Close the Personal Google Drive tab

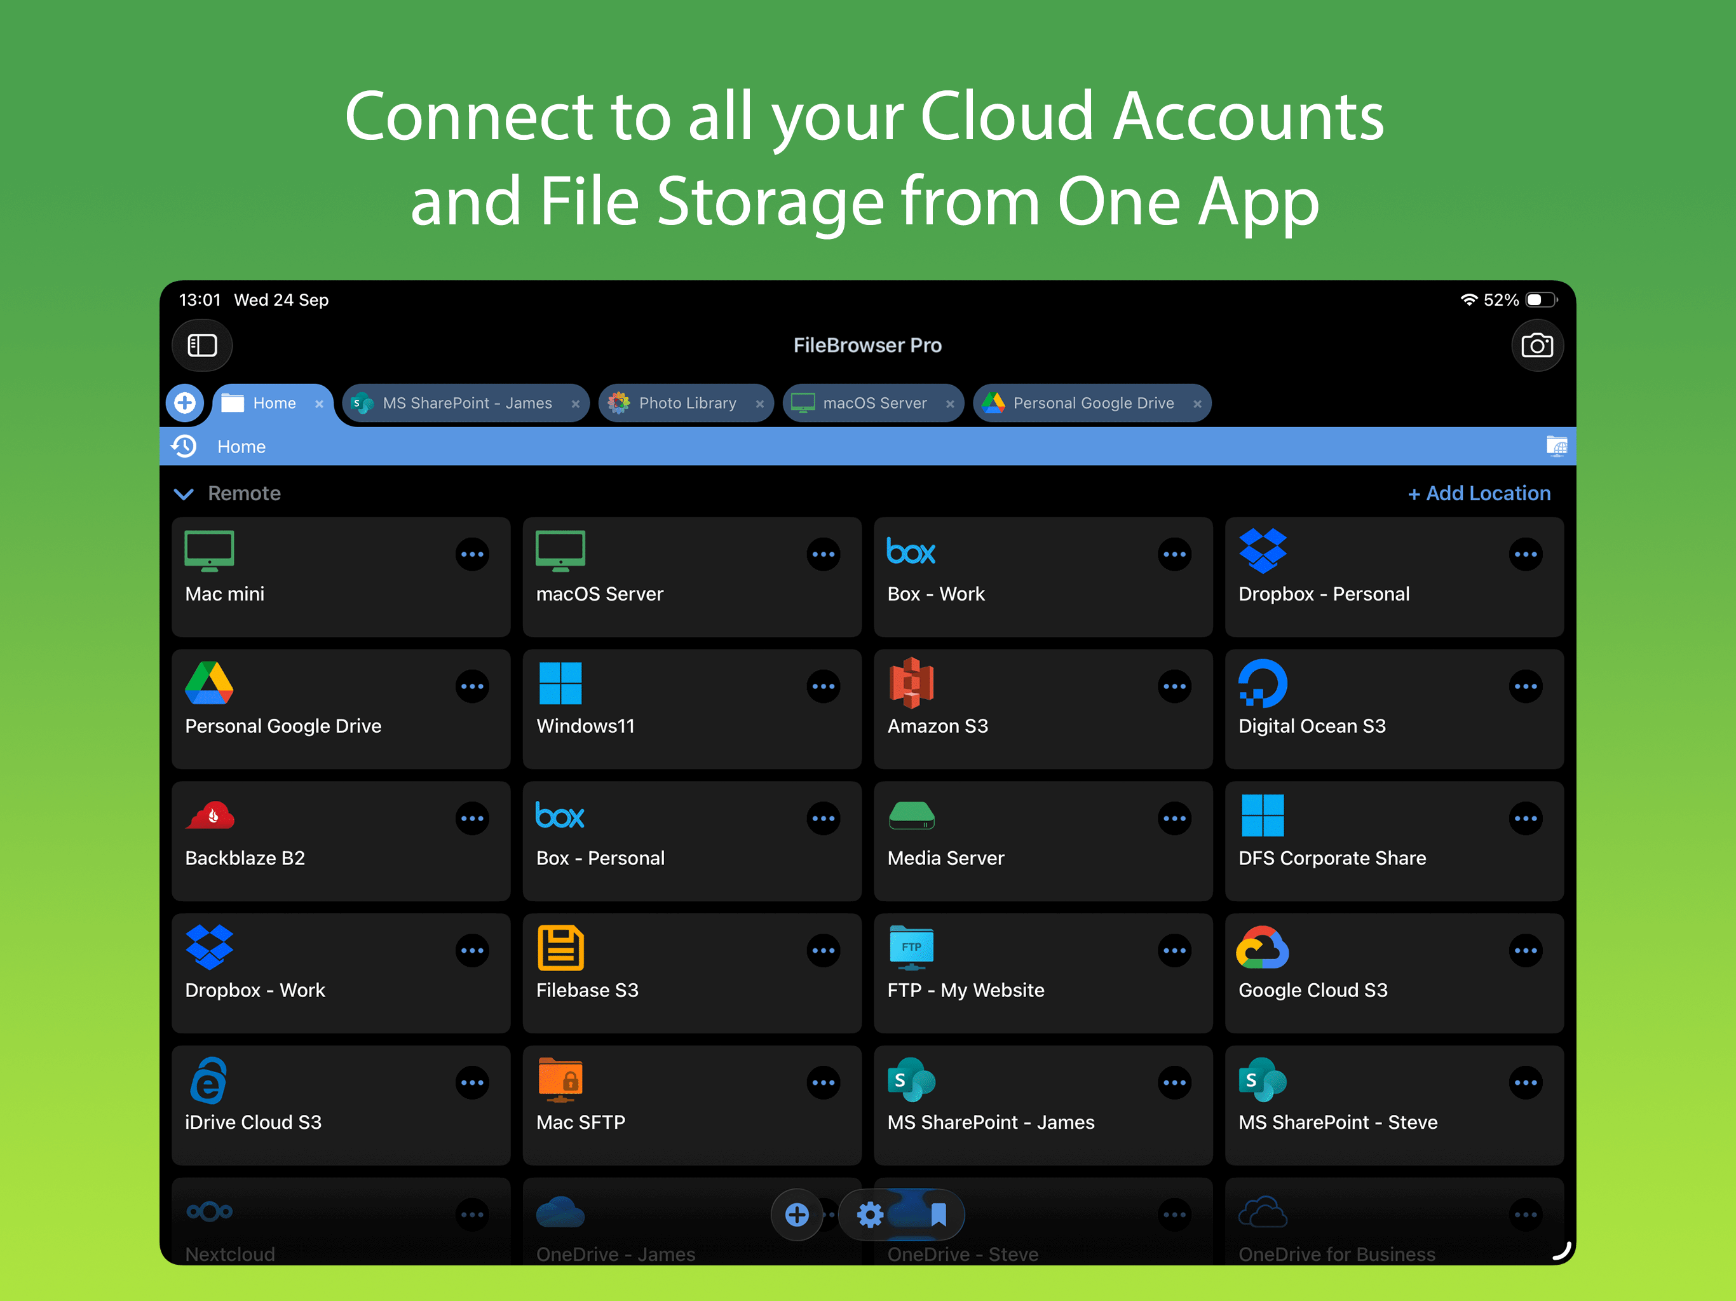pos(1197,404)
